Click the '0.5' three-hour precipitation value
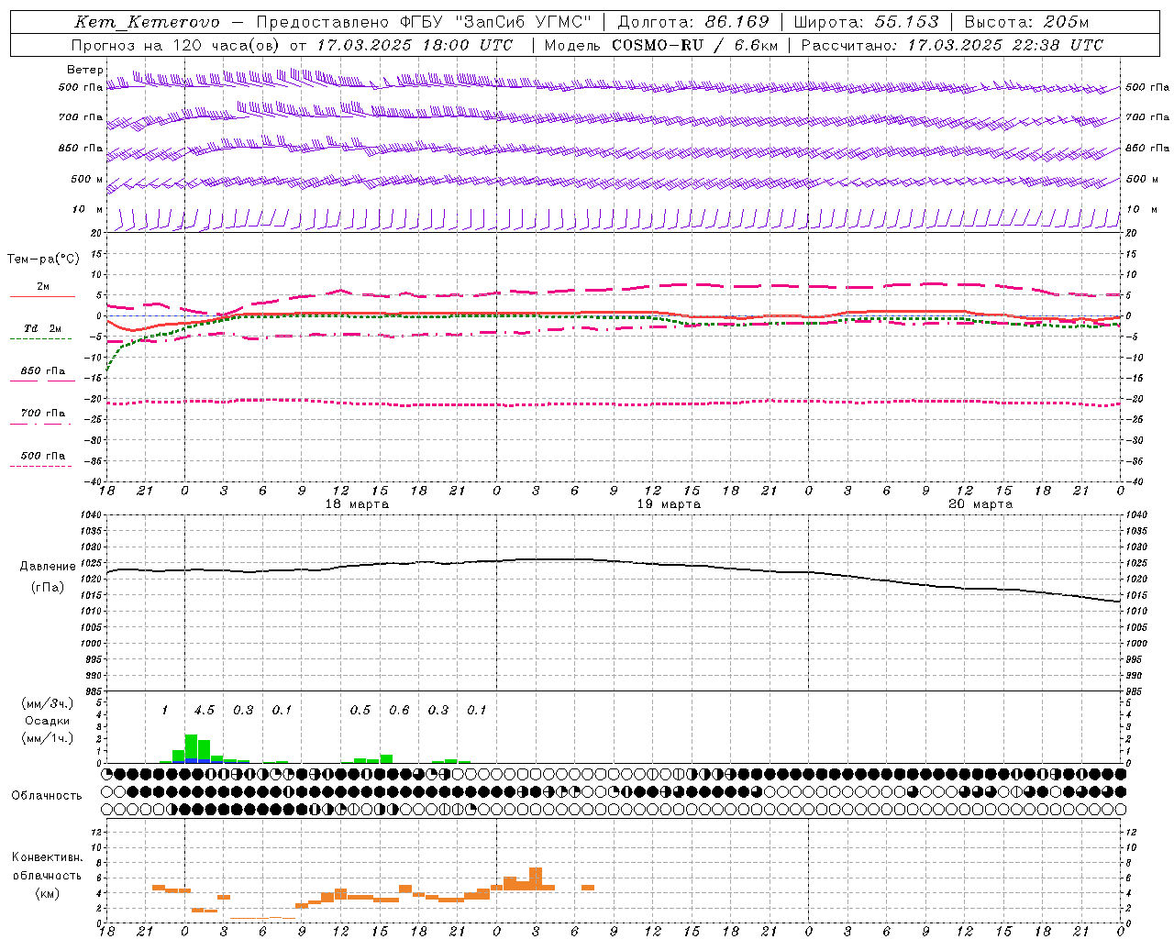The width and height of the screenshot is (1174, 939). point(360,710)
